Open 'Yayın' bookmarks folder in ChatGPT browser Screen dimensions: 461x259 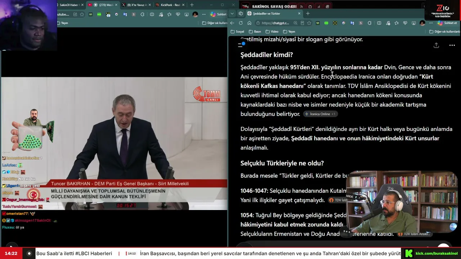click(x=289, y=32)
